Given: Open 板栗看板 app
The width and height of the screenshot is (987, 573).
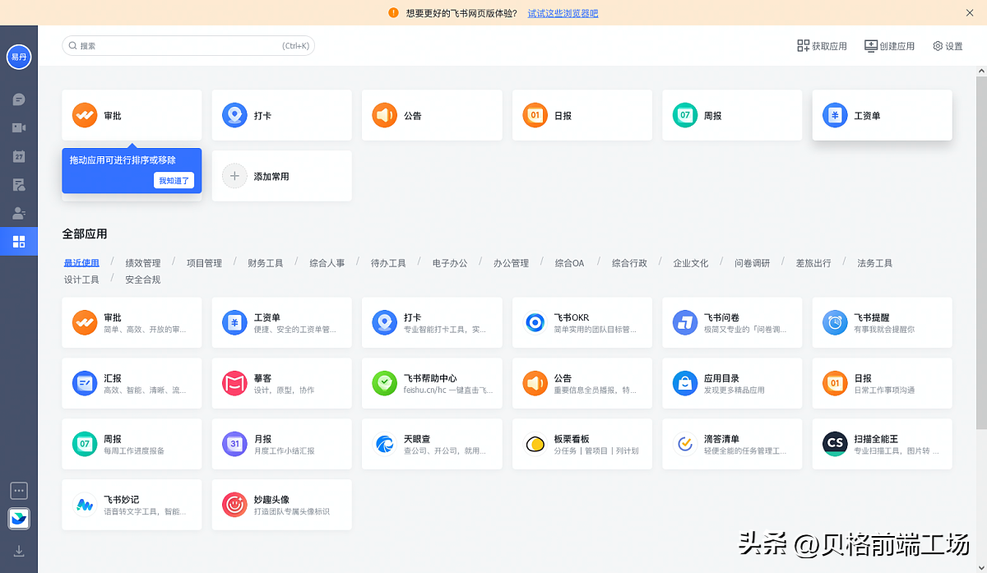Looking at the screenshot, I should pos(582,444).
